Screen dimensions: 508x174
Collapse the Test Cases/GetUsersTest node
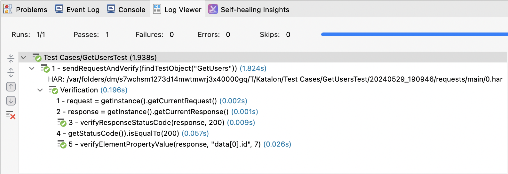click(x=23, y=58)
